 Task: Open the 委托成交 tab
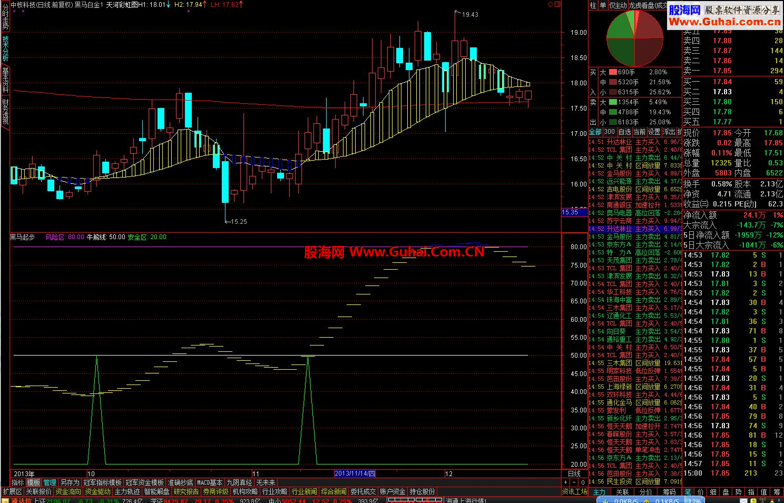(364, 491)
